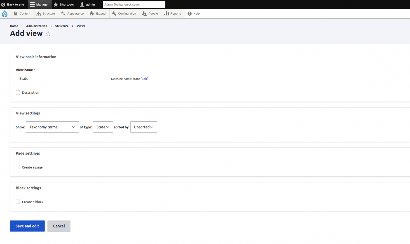Open the type dropdown set to State

103,127
